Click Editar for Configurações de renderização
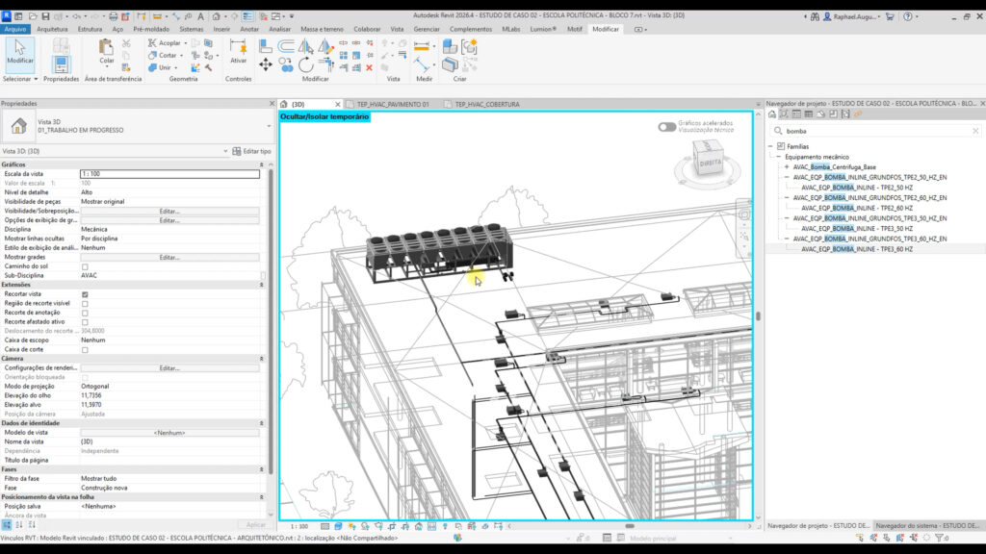The height and width of the screenshot is (554, 986). 169,368
